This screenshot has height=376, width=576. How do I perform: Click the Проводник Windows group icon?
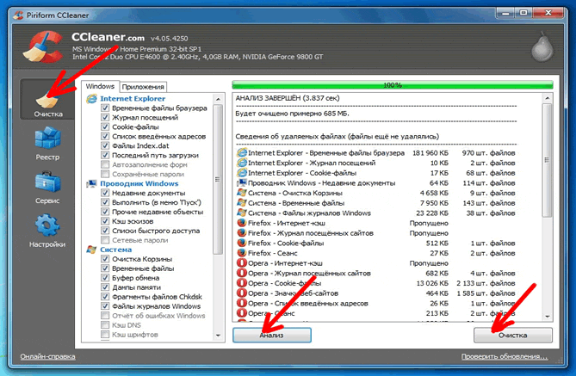(x=91, y=183)
